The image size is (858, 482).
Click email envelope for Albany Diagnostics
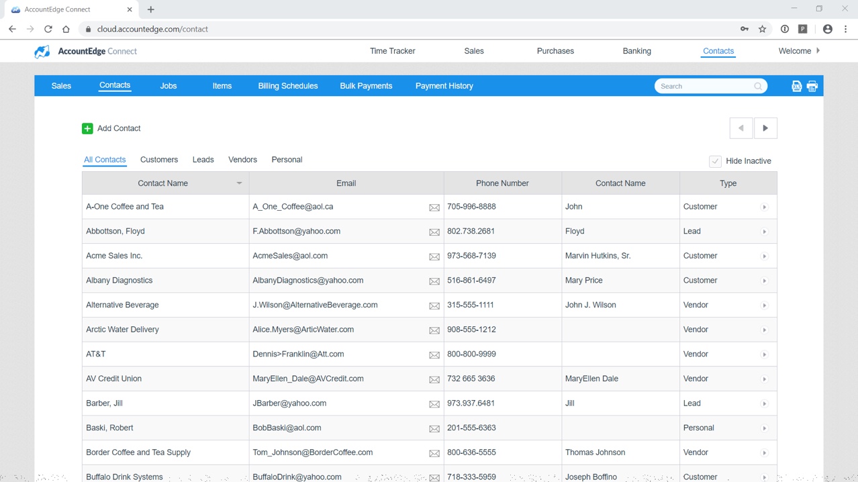[434, 281]
